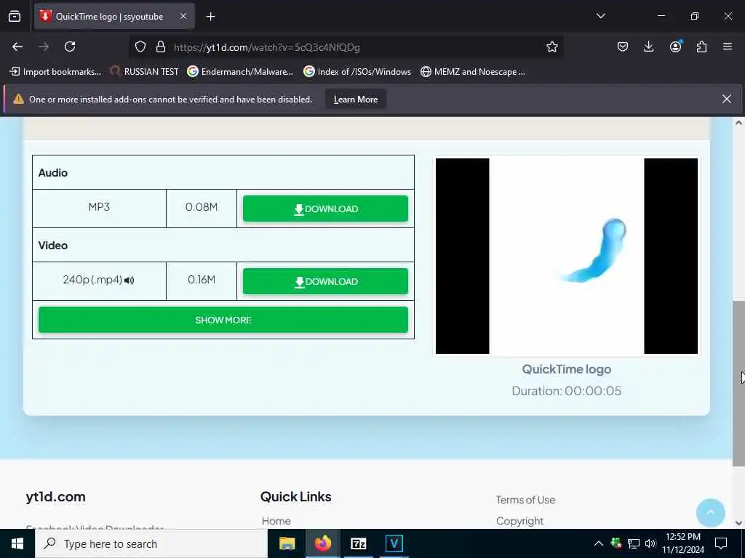Dismiss the add-ons warning notification

727,99
